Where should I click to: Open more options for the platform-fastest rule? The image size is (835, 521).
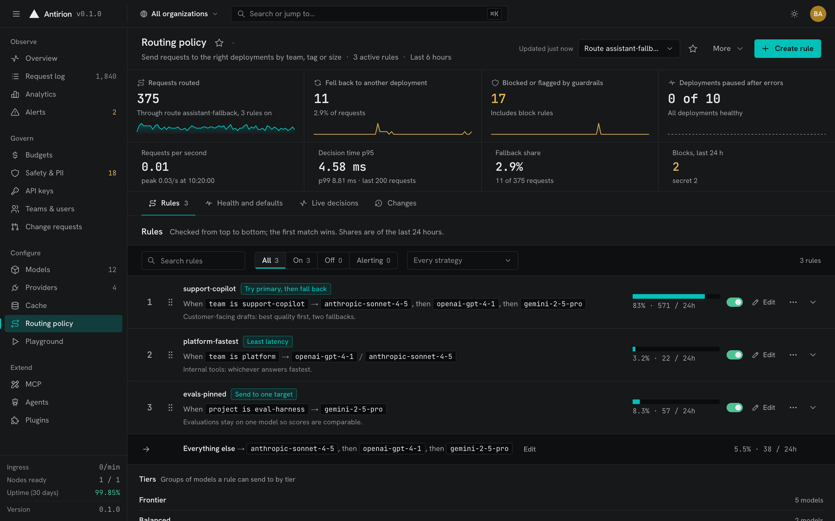coord(793,355)
